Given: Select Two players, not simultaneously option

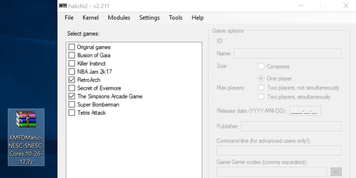Looking at the screenshot, I should [261, 88].
